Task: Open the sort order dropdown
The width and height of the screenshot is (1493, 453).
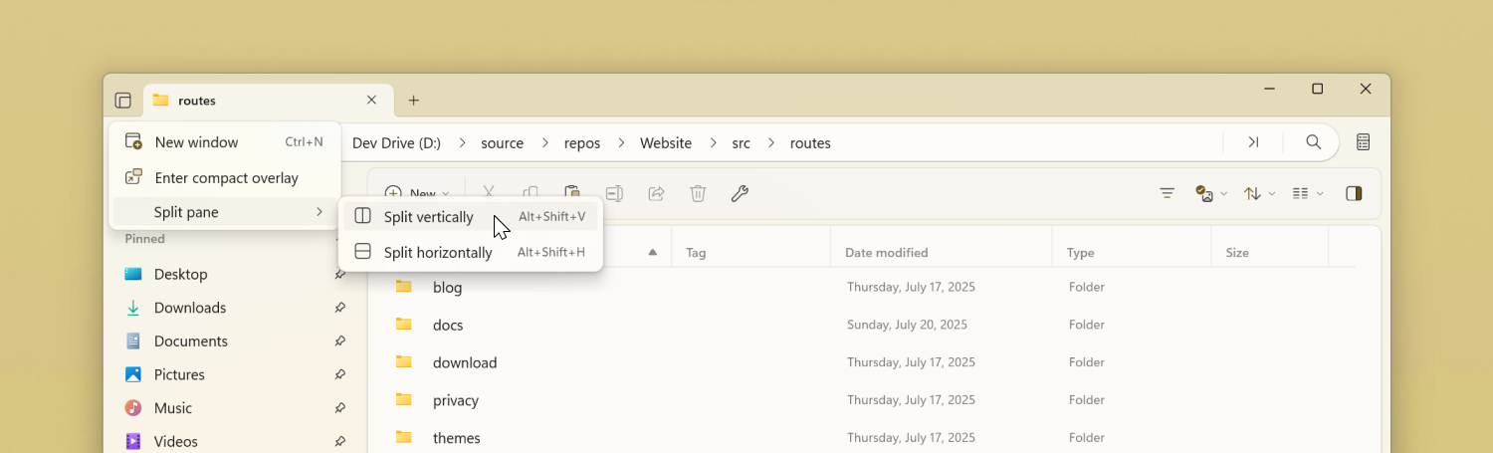Action: (1259, 194)
